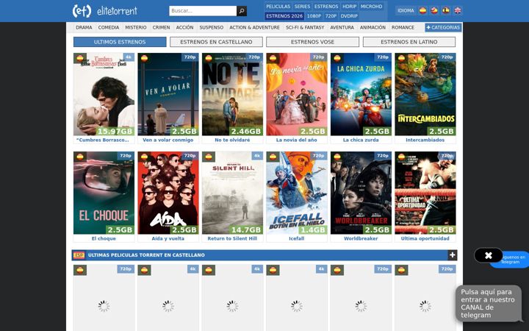
Task: Close the Telegram popup with X
Action: coord(488,255)
